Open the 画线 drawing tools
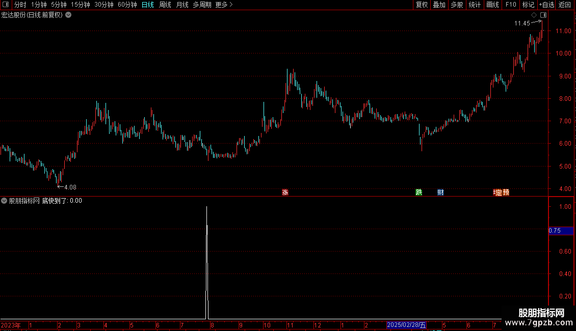576x331 pixels. click(492, 5)
